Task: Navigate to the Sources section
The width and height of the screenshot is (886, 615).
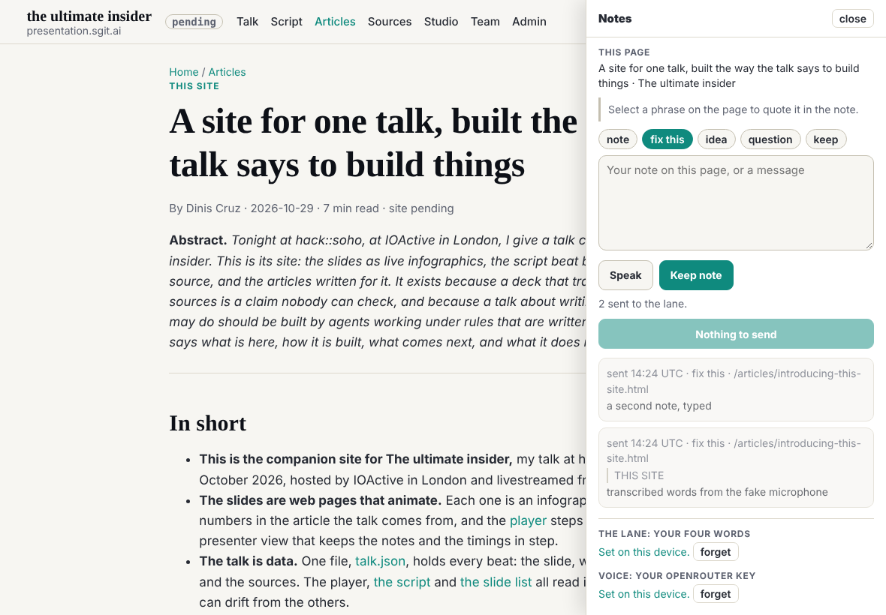Action: point(390,22)
